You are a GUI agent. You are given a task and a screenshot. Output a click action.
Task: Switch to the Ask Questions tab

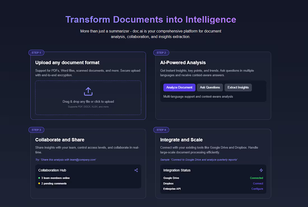[210, 87]
